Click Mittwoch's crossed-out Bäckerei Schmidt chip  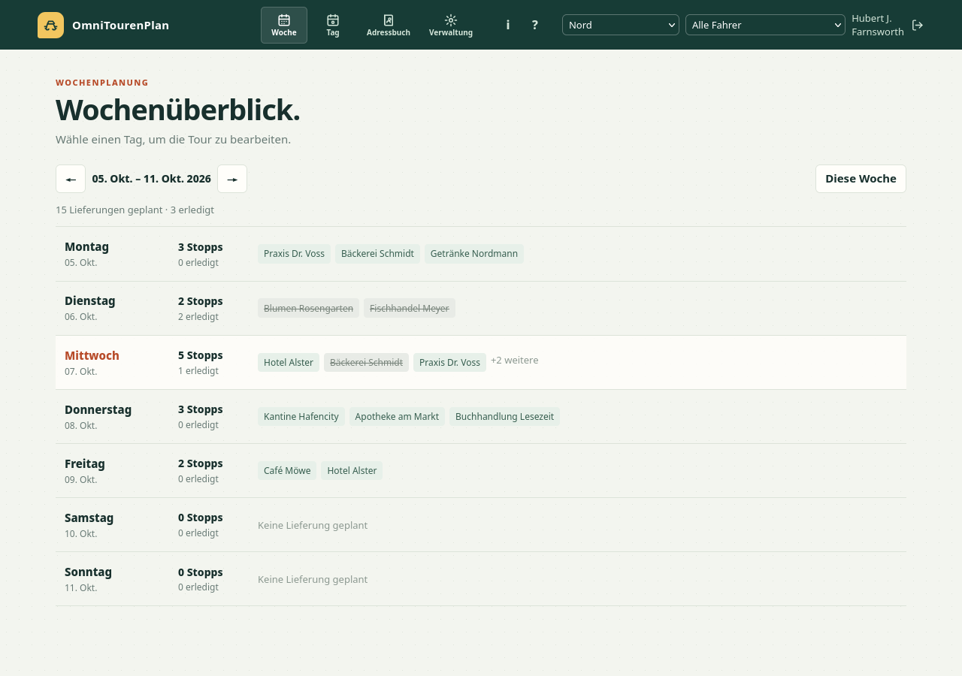(366, 362)
